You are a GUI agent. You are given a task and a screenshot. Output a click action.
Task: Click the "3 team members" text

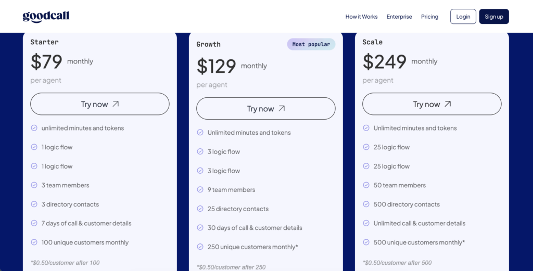click(x=65, y=185)
